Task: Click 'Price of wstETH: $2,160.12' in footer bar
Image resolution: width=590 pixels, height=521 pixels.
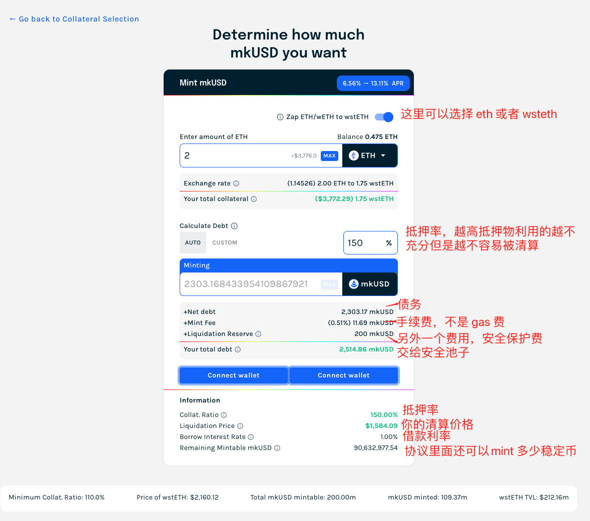Action: click(x=177, y=497)
